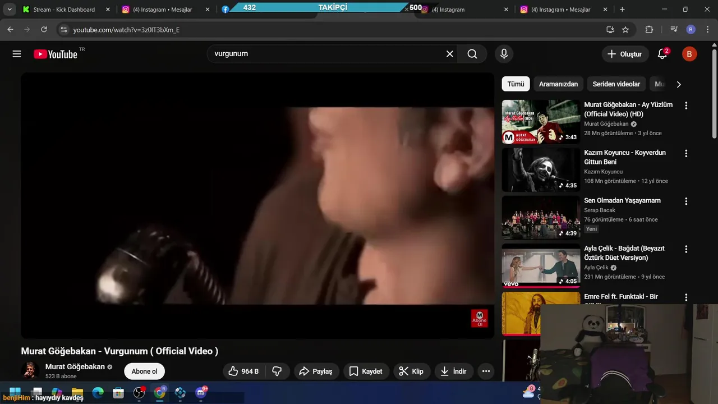This screenshot has height=404, width=718.
Task: Switch to the last Instagram Mesajlar tab
Action: tap(564, 10)
